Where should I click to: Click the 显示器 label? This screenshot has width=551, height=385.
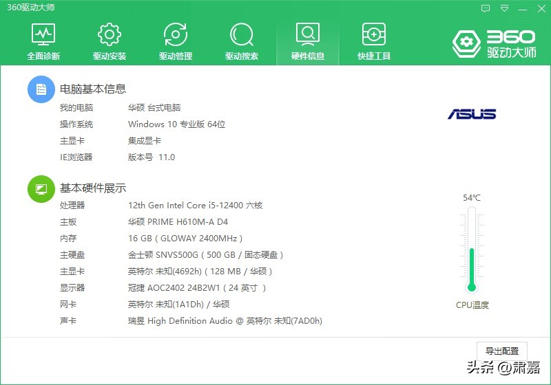tap(72, 288)
